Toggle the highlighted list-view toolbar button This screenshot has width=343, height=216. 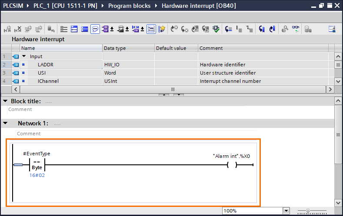click(x=151, y=29)
